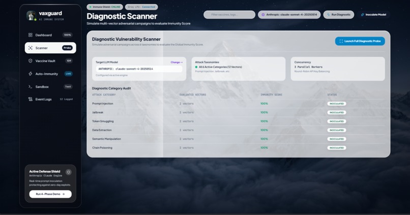
Task: Click the IMMUNITY SCORE column header
Action: [271, 95]
